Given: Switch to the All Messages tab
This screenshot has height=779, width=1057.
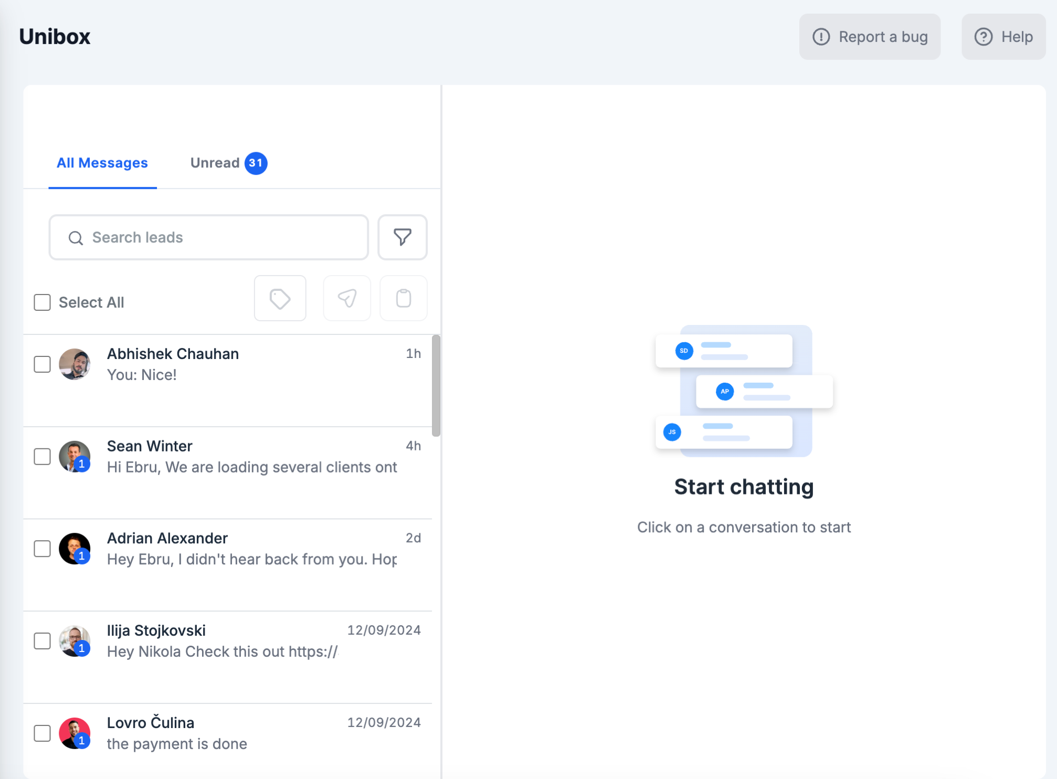Looking at the screenshot, I should (x=102, y=163).
